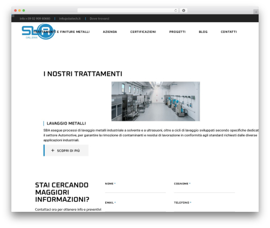
Task: Click the browser address bar
Action: [128, 11]
